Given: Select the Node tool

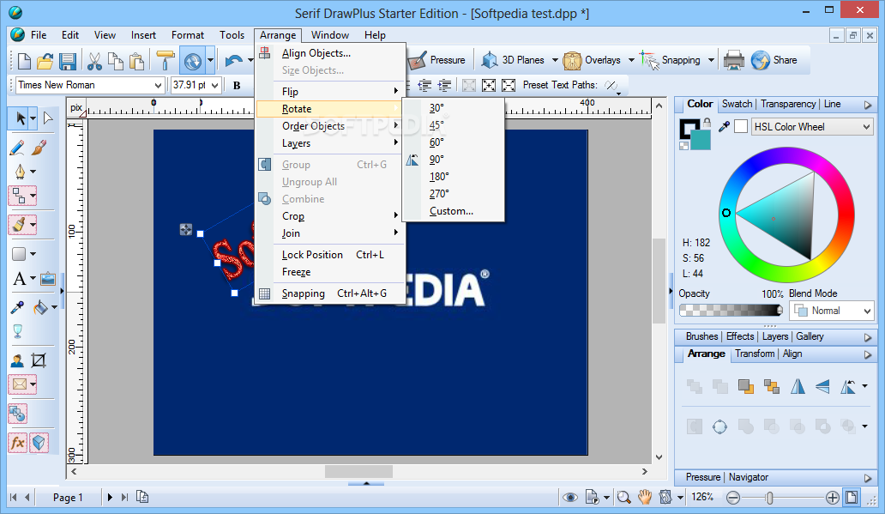Looking at the screenshot, I should coord(47,118).
